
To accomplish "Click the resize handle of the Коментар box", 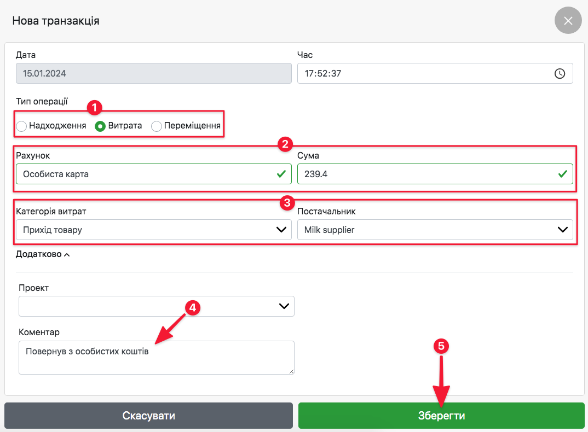I will [291, 371].
